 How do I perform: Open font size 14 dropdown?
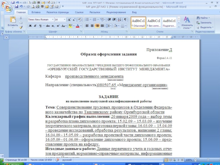click(x=65, y=20)
